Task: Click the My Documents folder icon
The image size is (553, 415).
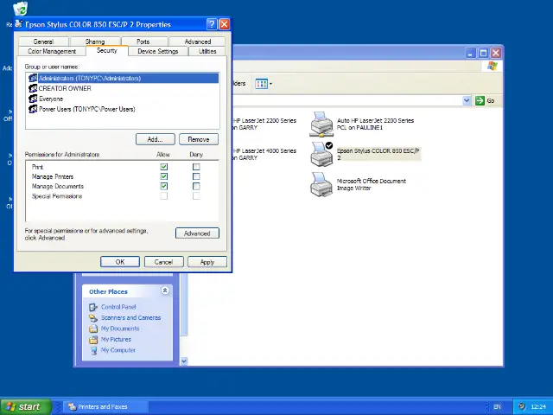Action: (x=93, y=329)
